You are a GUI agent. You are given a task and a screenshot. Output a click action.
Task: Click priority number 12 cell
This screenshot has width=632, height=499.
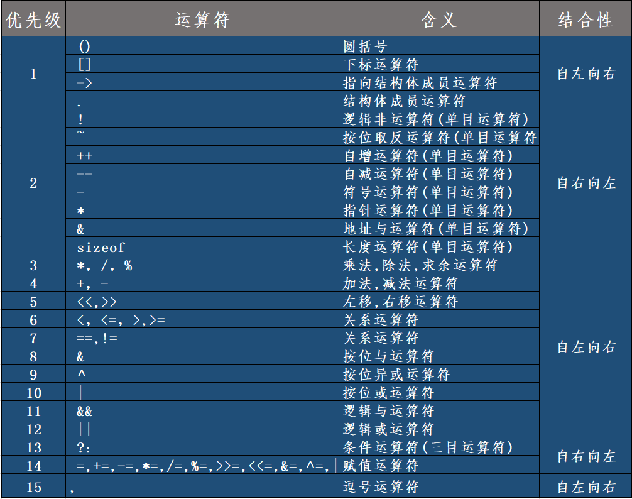tap(33, 428)
